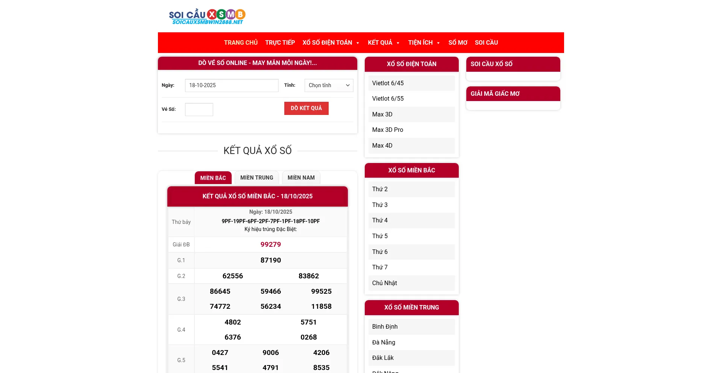Go to Trang Chủ in navigation bar
Viewport: 722px width, 373px height.
pyautogui.click(x=241, y=43)
